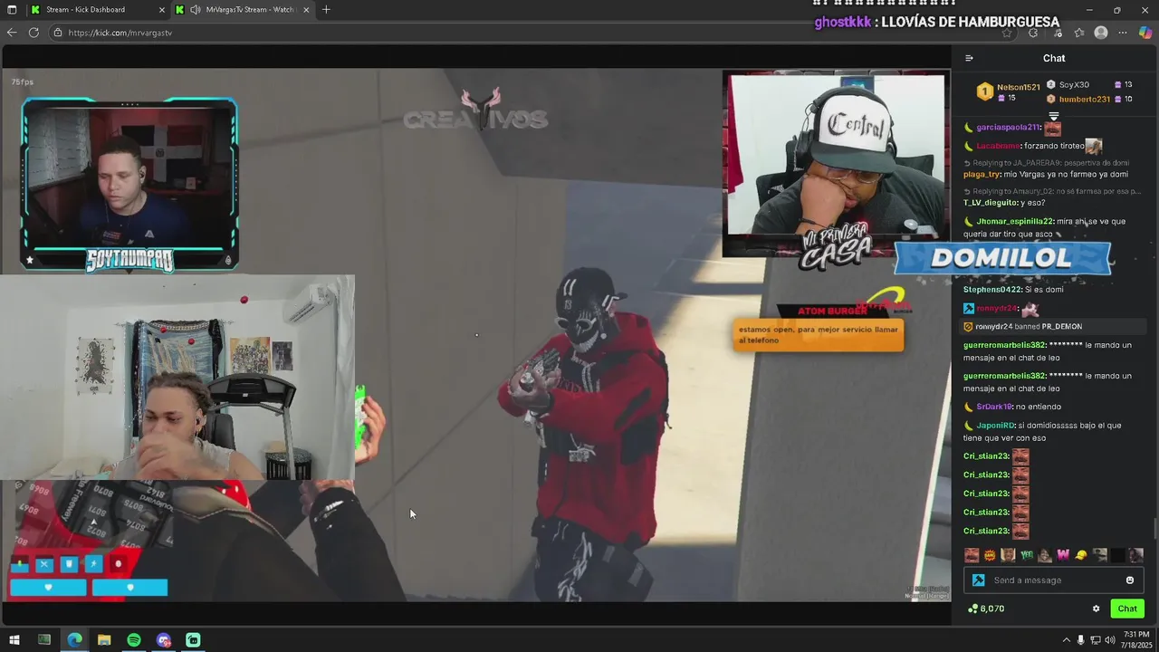Collapse the chat panel with the arrow icon
Screen dimensions: 1159x652
969,58
